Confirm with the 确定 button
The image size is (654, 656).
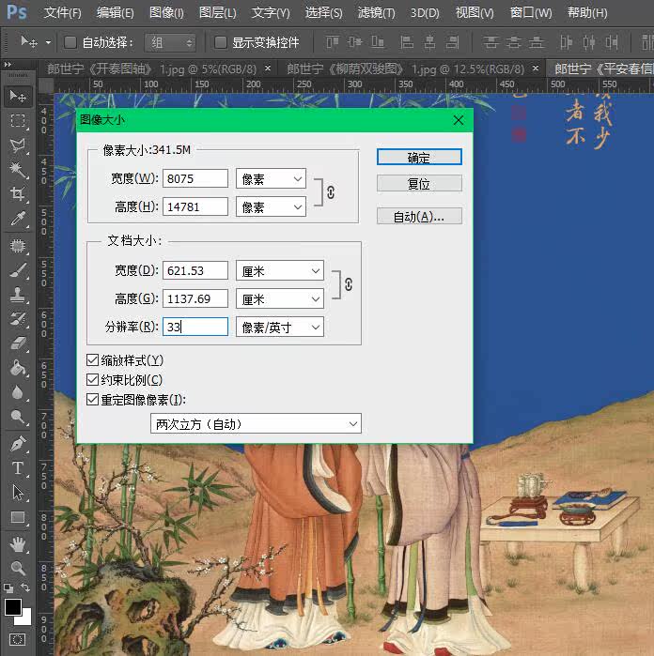[x=419, y=158]
